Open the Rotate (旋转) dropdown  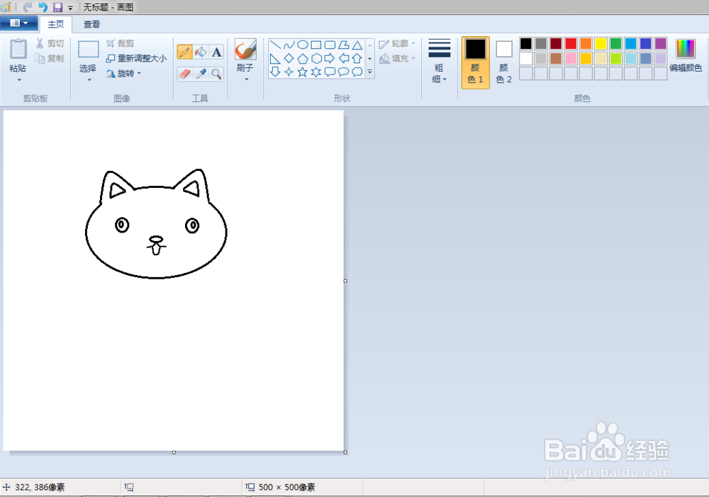click(x=123, y=73)
